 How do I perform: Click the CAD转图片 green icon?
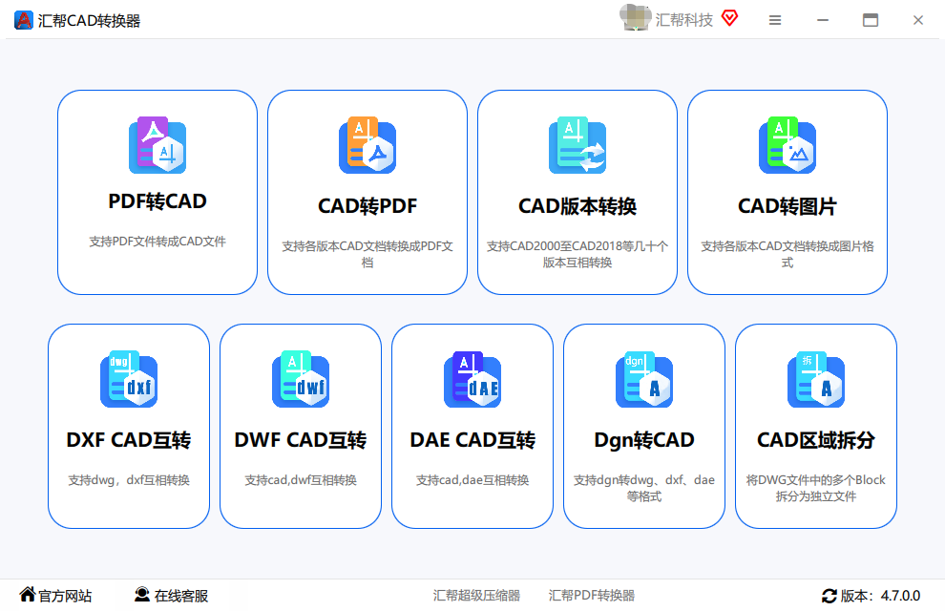[x=787, y=145]
